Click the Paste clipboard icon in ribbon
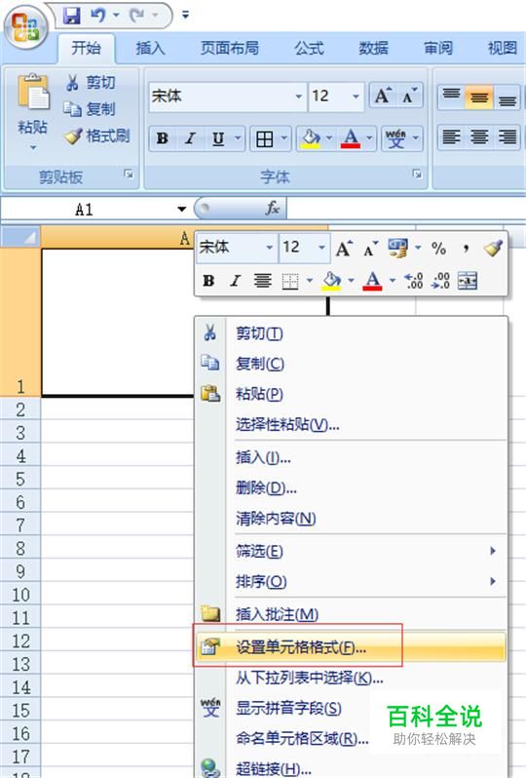Image resolution: width=526 pixels, height=778 pixels. point(33,92)
